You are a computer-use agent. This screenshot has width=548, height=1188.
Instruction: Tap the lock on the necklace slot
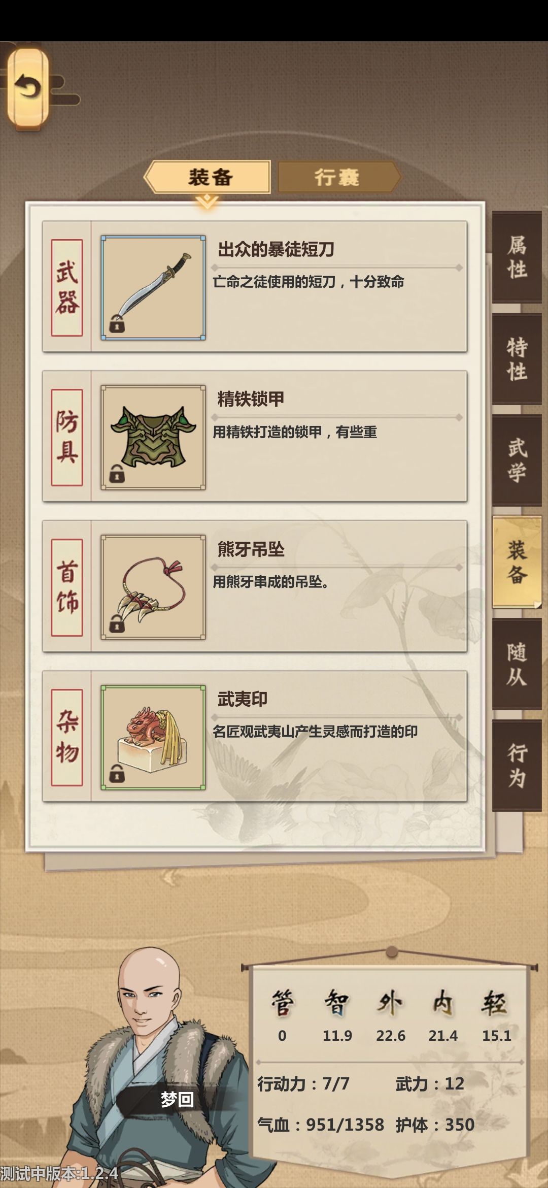tap(117, 623)
